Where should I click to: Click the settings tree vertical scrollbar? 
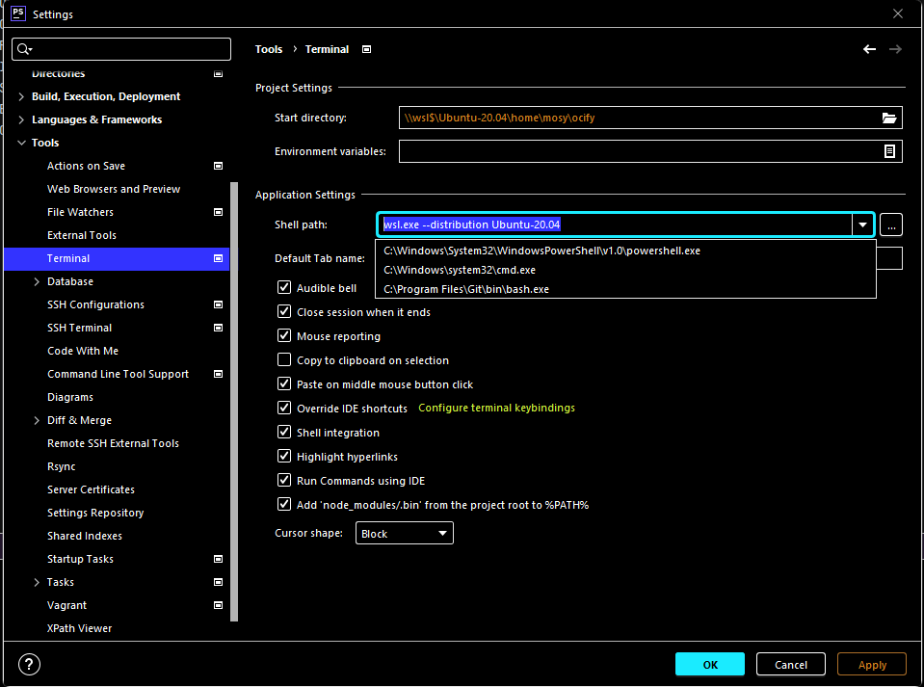[234, 401]
